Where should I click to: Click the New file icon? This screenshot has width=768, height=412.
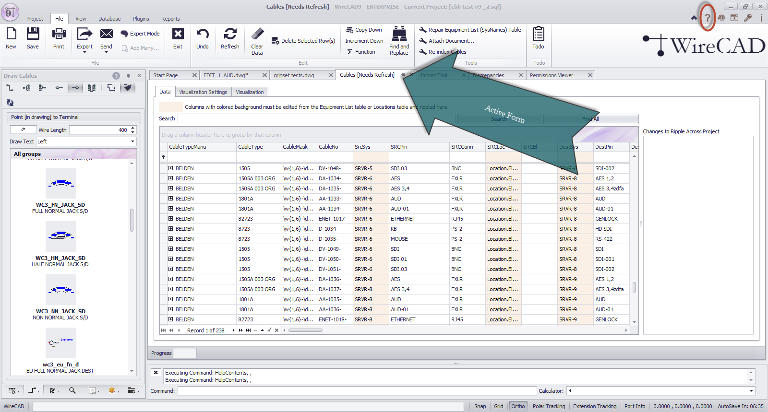coord(11,34)
